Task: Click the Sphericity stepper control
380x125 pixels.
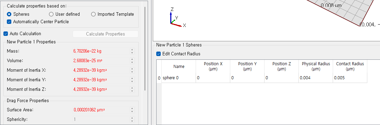Action: click(132, 120)
